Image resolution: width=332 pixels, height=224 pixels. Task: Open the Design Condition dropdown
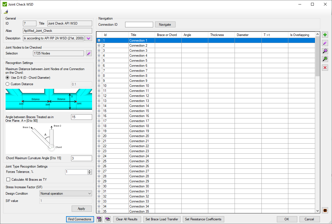click(66, 194)
